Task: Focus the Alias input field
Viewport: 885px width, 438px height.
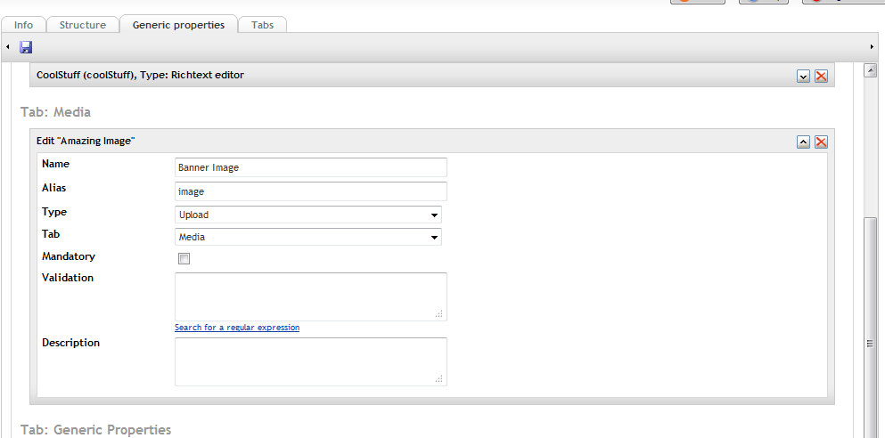Action: [x=311, y=191]
